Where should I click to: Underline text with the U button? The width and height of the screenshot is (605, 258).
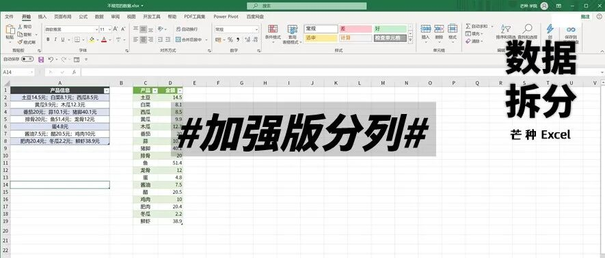62,40
